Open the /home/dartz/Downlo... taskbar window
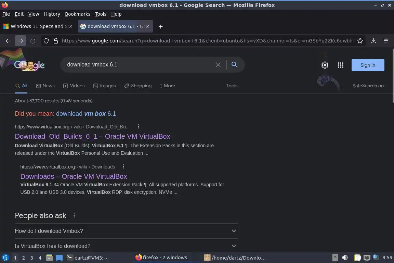Screen dimensions: 394x263 [235, 258]
